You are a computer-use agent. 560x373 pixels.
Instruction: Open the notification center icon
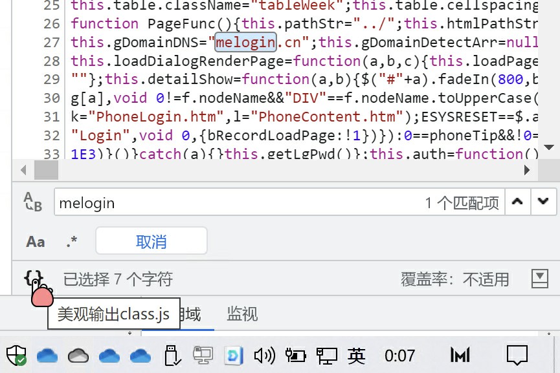tap(517, 355)
